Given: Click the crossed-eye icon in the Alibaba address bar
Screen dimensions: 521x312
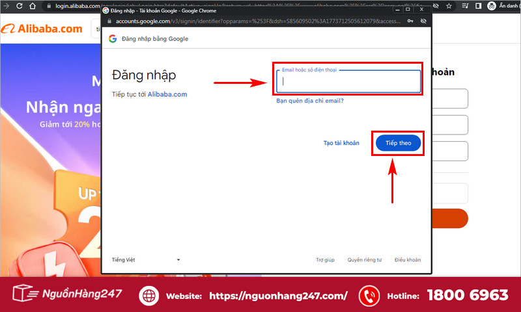Looking at the screenshot, I should (436, 6).
